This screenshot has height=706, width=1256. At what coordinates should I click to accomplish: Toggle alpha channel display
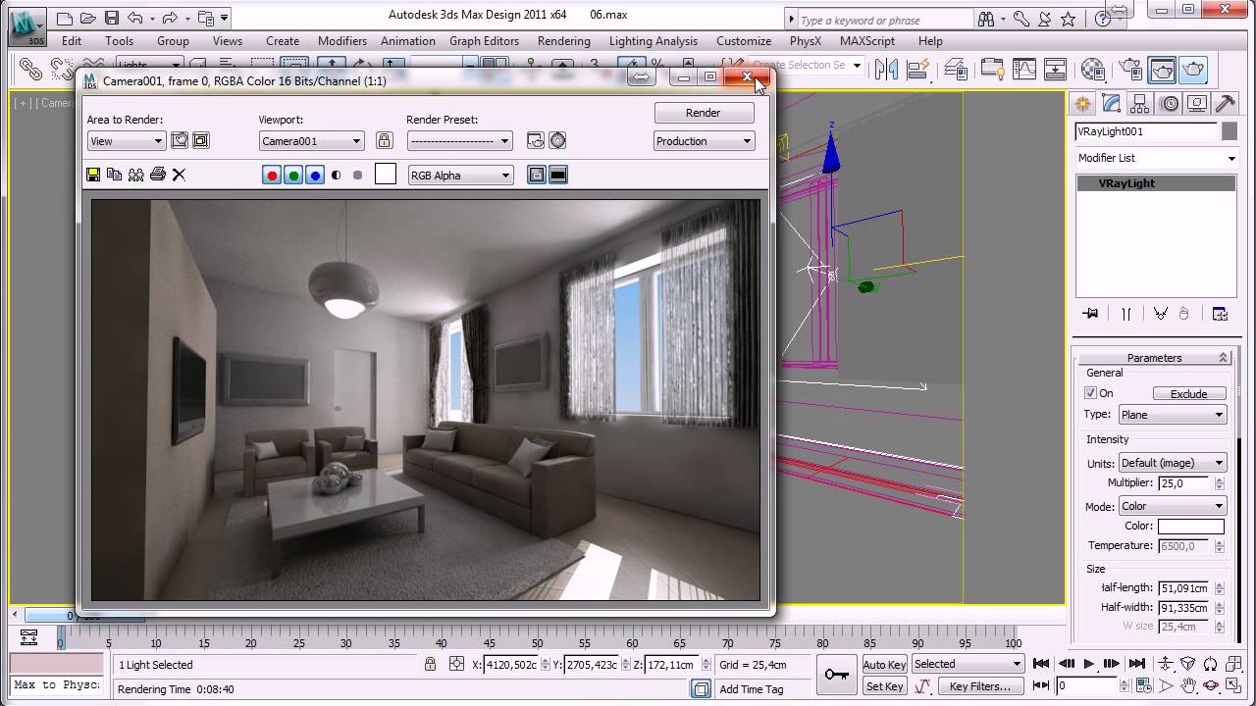click(337, 176)
